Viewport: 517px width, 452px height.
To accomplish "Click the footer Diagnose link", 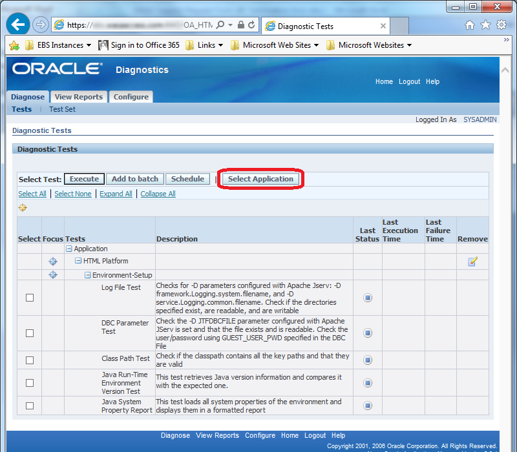I will coord(175,435).
